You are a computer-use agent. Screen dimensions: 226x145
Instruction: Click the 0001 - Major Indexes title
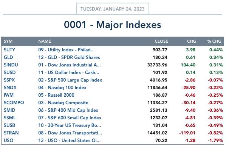point(112,25)
